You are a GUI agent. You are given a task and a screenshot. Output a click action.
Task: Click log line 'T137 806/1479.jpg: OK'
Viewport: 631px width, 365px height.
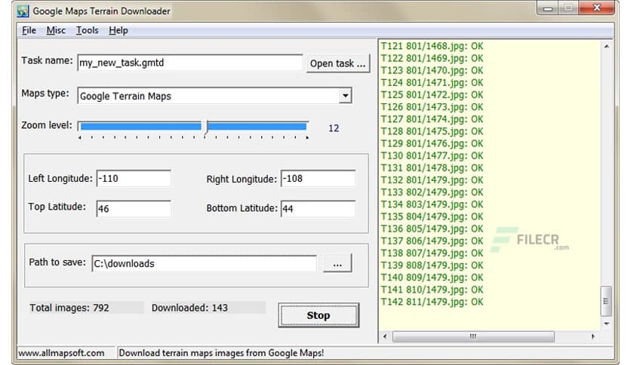coord(432,241)
